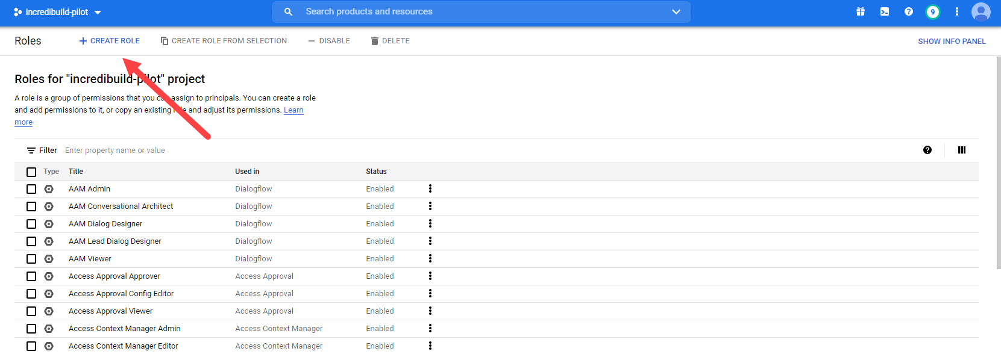Click 'Enabled' status of AAM Lead Dialog Designer

[x=380, y=241]
